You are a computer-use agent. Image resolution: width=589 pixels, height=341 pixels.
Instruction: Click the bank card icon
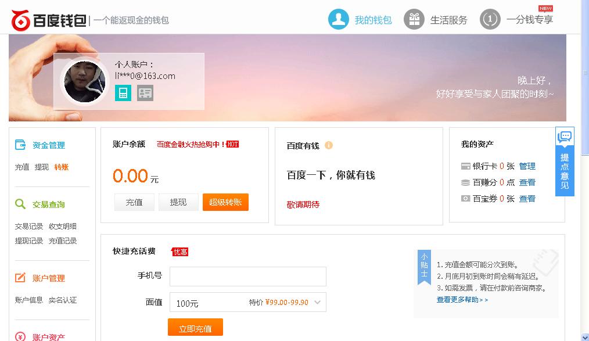pos(465,166)
